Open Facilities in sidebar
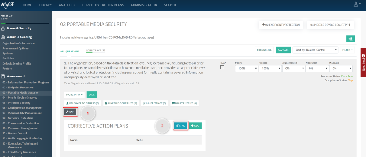 click(8, 58)
